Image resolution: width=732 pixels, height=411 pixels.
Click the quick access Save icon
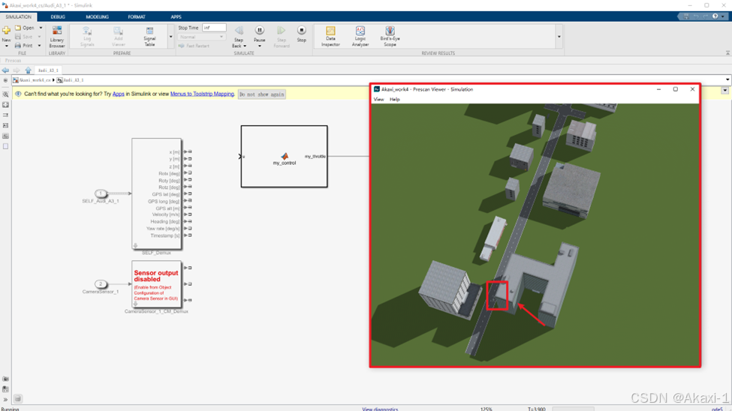(686, 16)
